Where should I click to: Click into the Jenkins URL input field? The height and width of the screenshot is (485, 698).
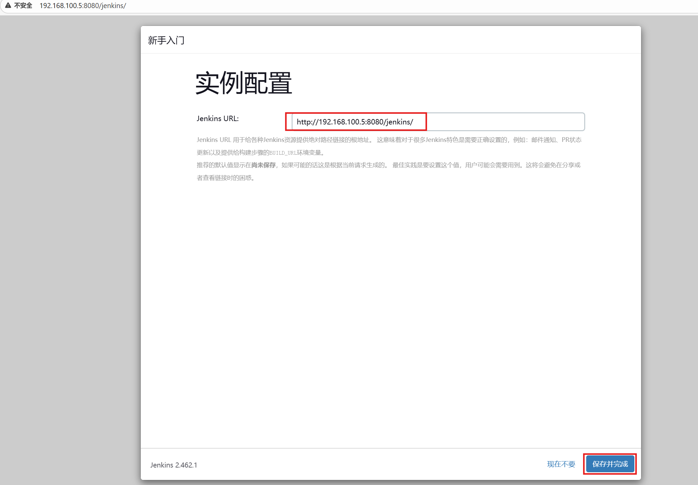pos(505,122)
